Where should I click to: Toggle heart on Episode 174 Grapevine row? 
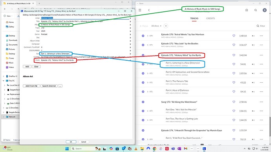coord(234,130)
